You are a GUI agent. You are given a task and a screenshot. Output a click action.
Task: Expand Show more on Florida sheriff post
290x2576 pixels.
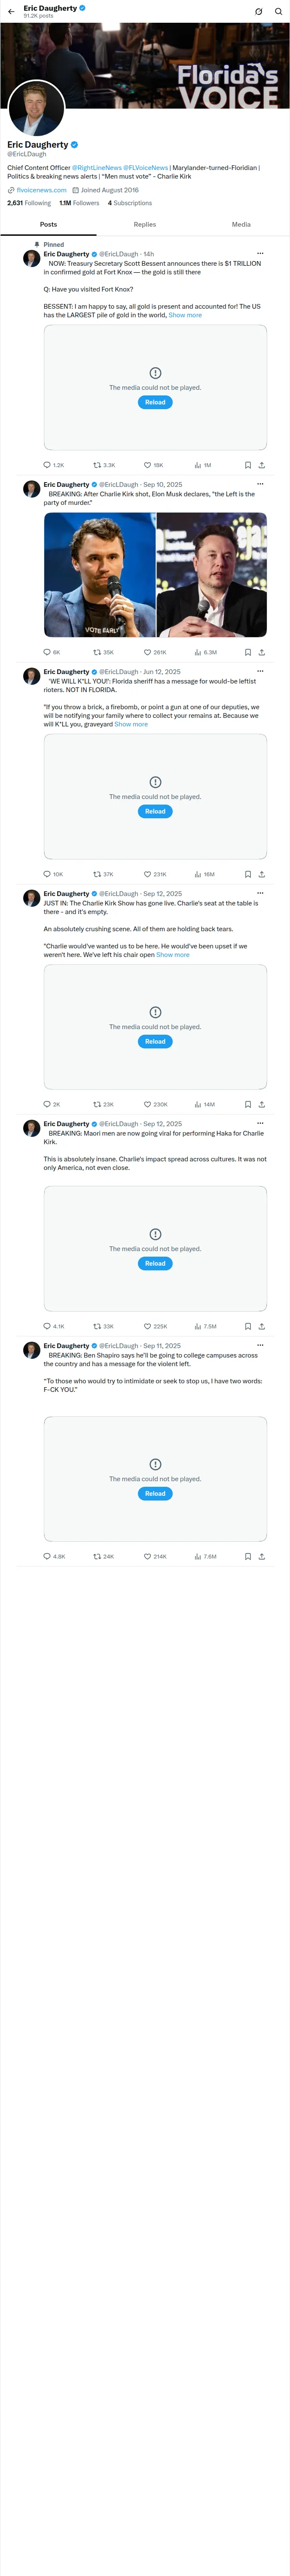click(x=131, y=724)
